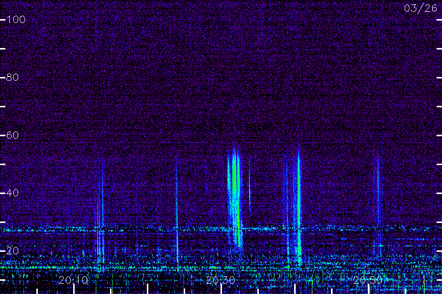Click the 80 frequency axis label
Viewport: 442px width, 294px height.
click(x=12, y=77)
